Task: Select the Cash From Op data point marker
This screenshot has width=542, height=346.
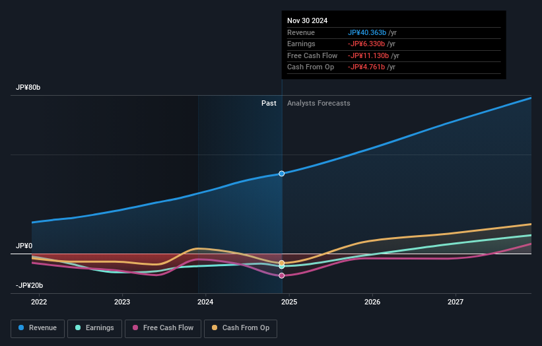Action: [x=282, y=263]
